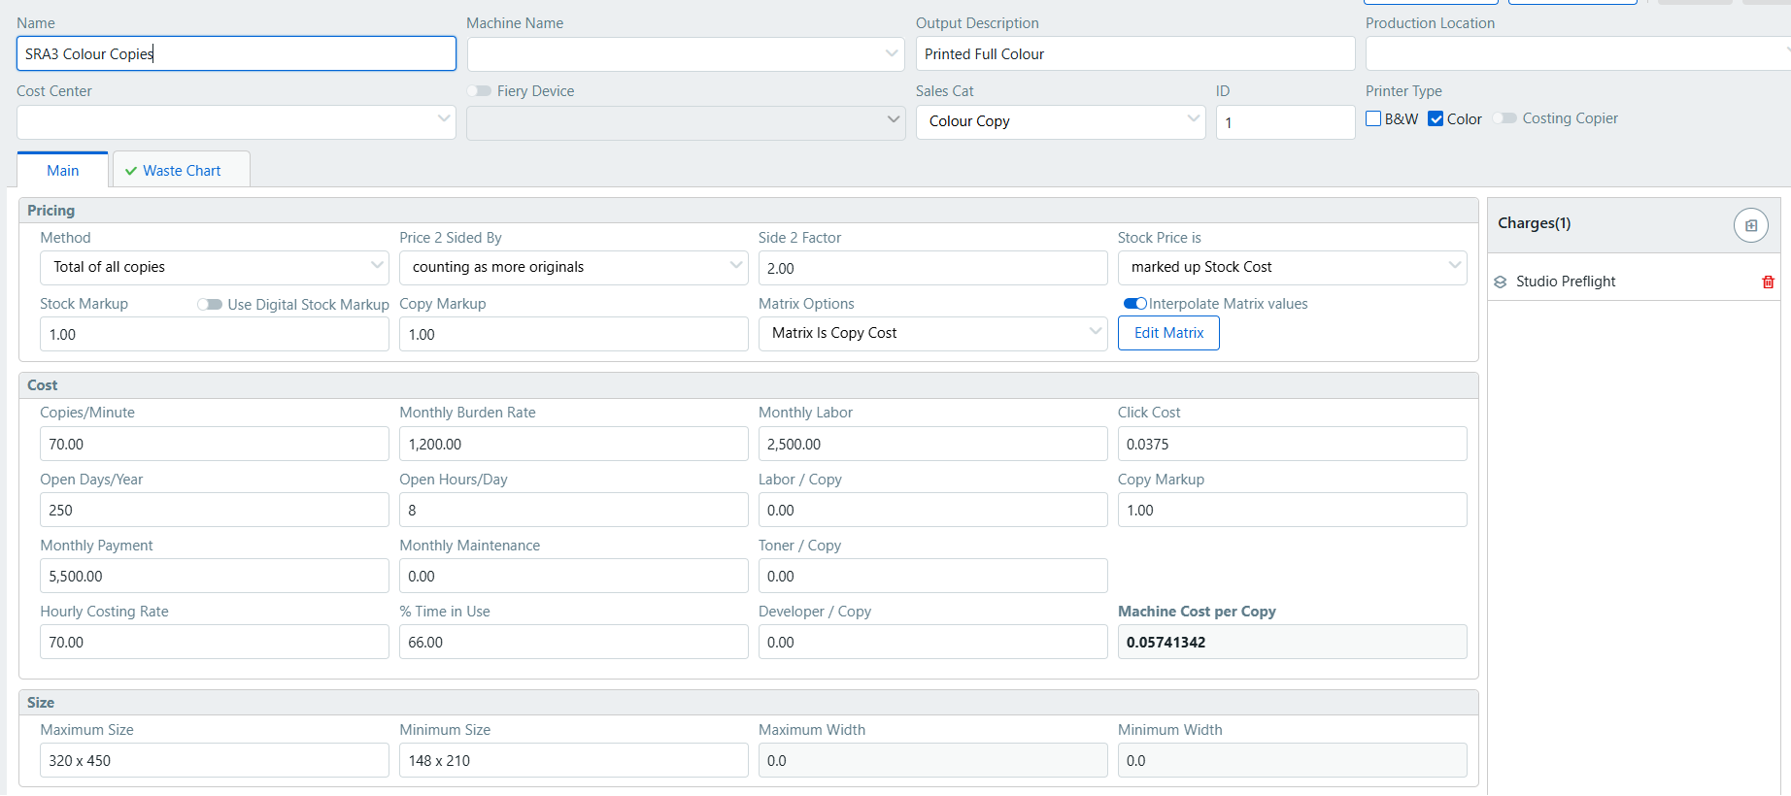Open the Matrix Options dropdown

932,333
